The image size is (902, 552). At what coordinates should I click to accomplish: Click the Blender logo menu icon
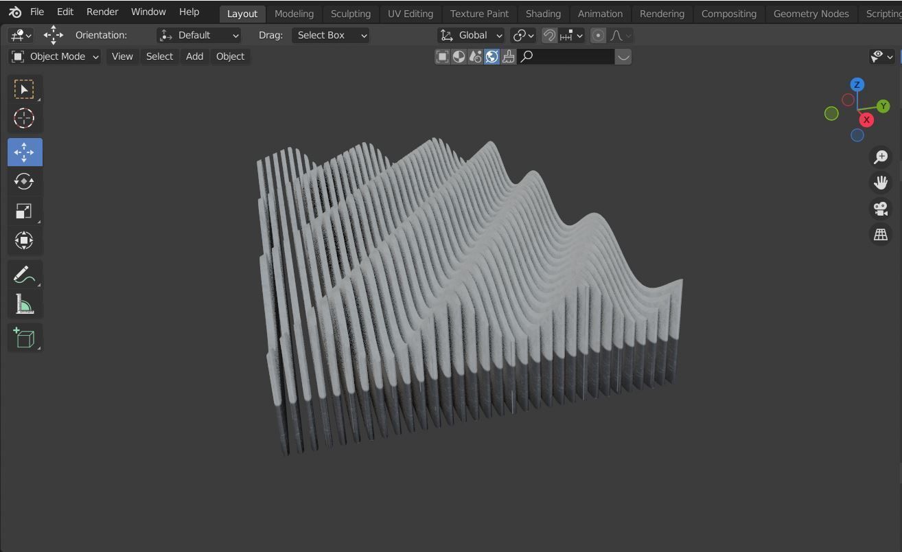tap(15, 12)
